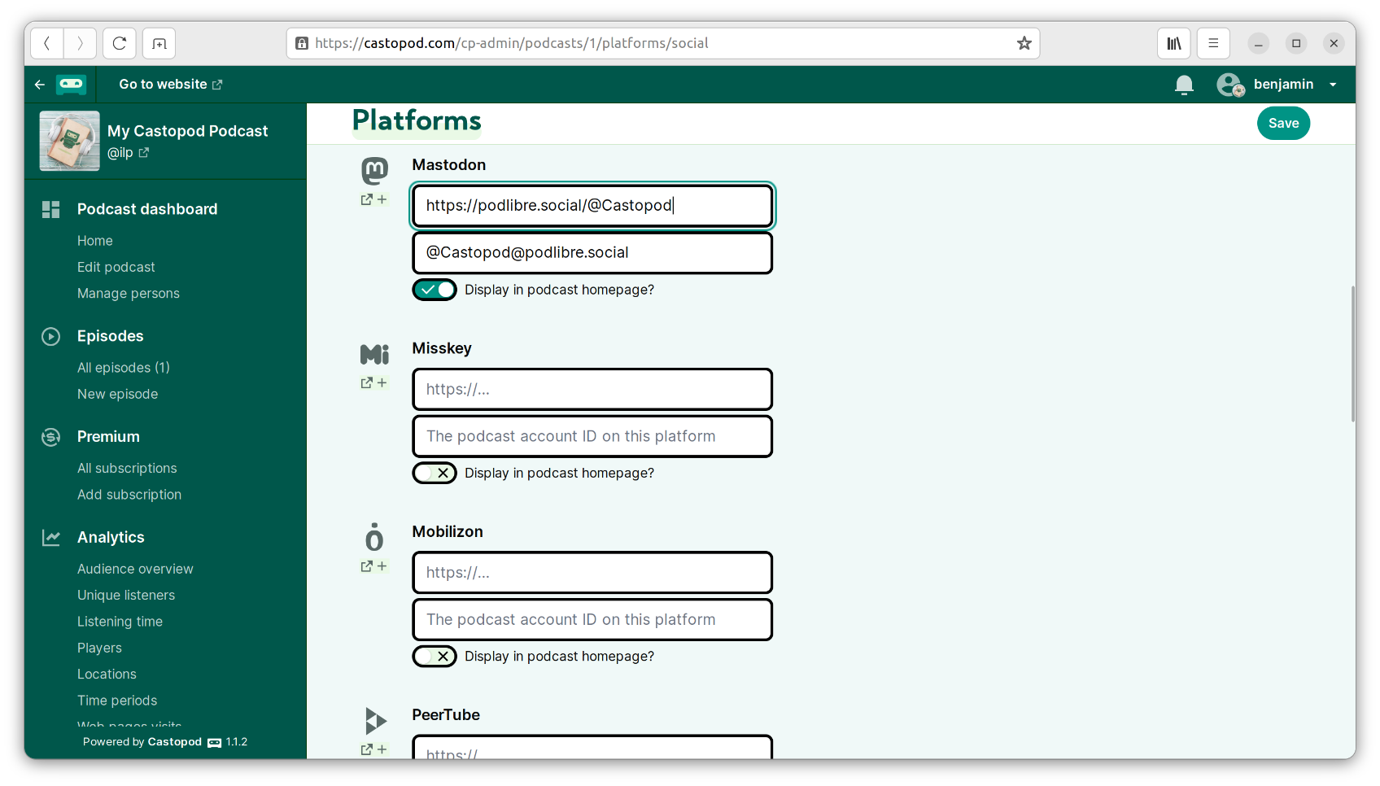Click the Castopod logo in header
The width and height of the screenshot is (1380, 786).
pyautogui.click(x=71, y=85)
